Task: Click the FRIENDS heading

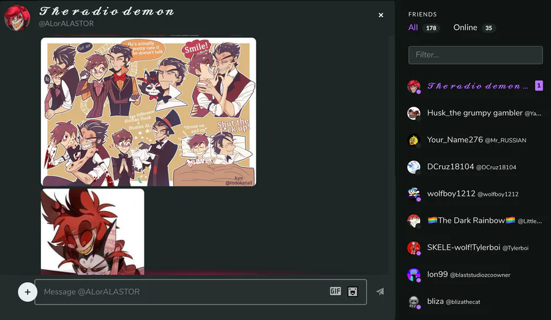Action: pyautogui.click(x=422, y=15)
